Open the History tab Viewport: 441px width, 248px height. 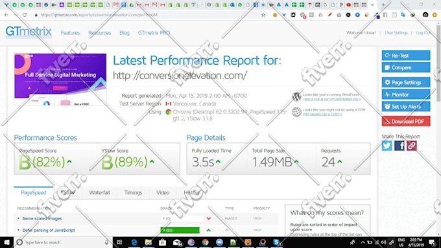pos(192,193)
